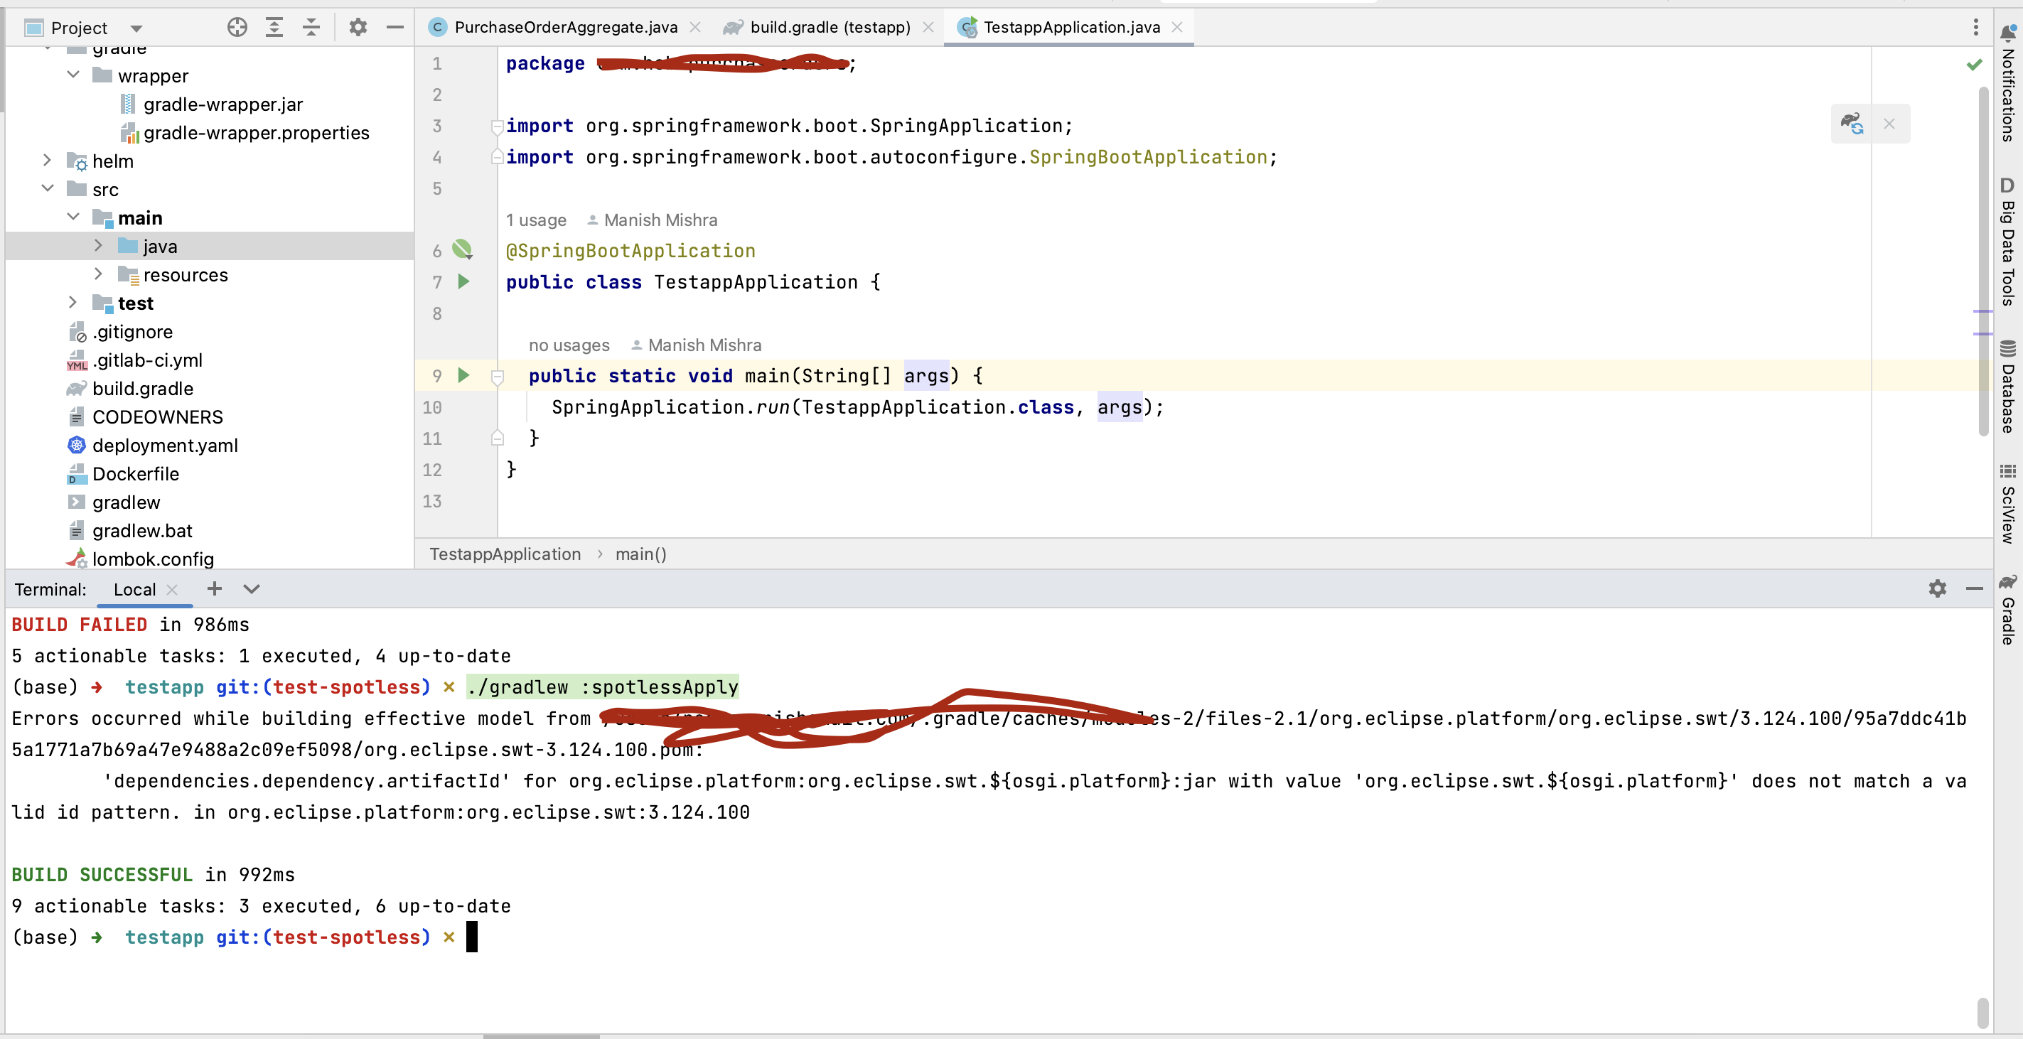Select the Local terminal tab
Viewport: 2023px width, 1039px height.
pyautogui.click(x=134, y=589)
